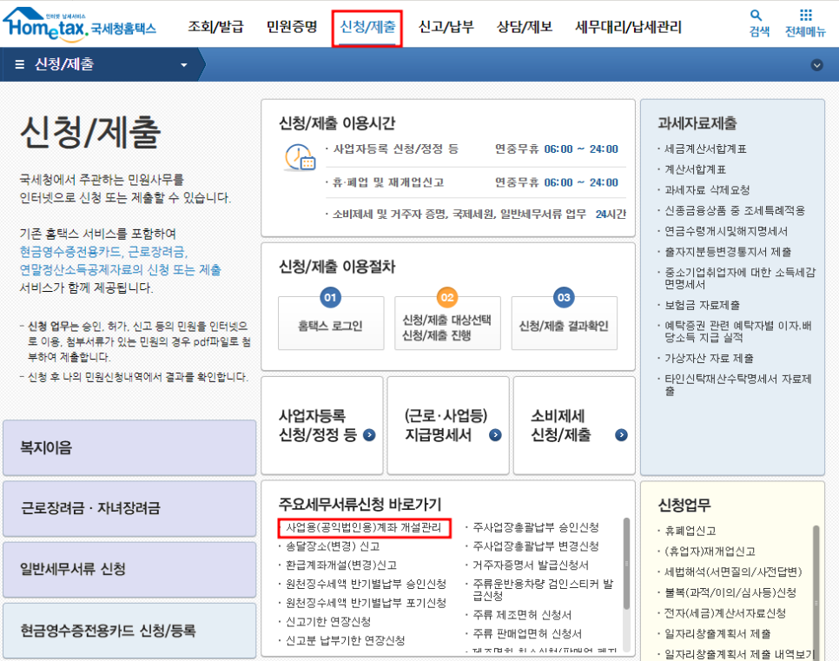Image resolution: width=839 pixels, height=661 pixels.
Task: Open the 전체메뉴 grid icon
Action: click(805, 17)
